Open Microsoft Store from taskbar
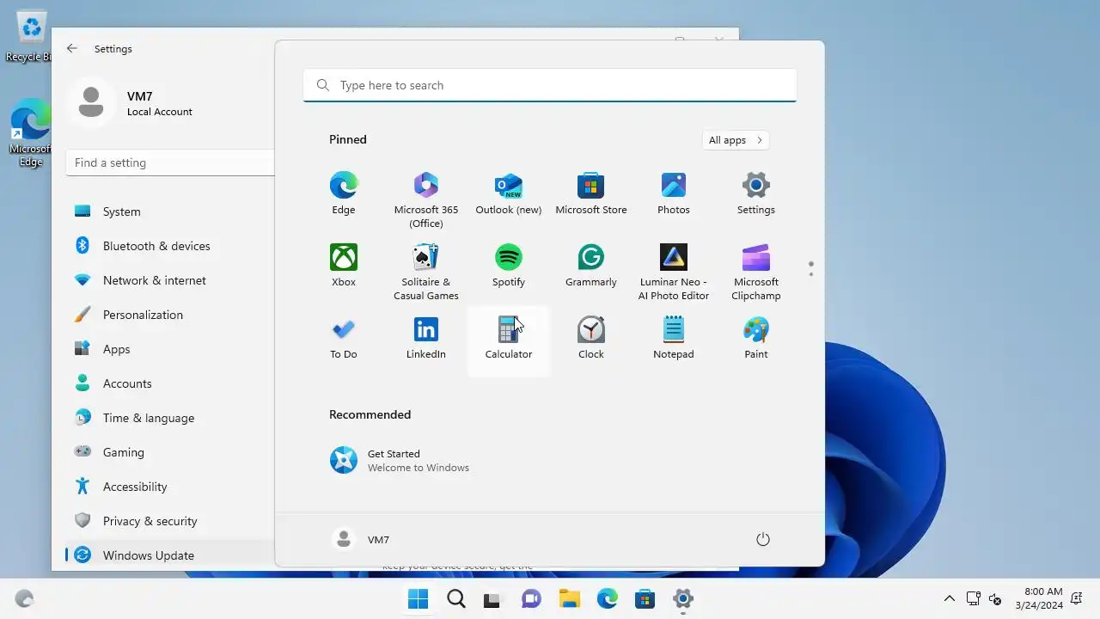 click(645, 599)
